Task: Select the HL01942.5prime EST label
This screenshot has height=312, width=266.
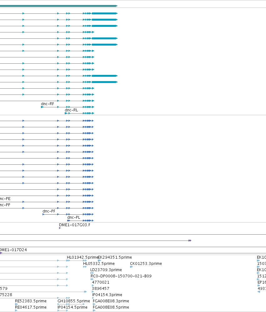Action: click(x=82, y=257)
